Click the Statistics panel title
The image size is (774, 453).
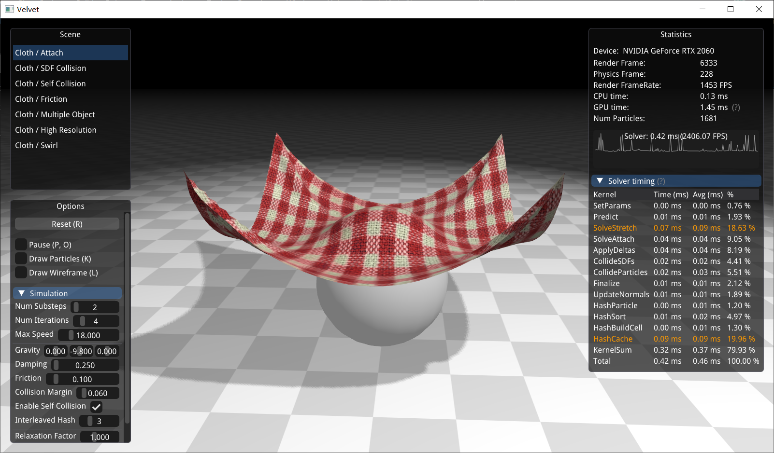pyautogui.click(x=676, y=34)
